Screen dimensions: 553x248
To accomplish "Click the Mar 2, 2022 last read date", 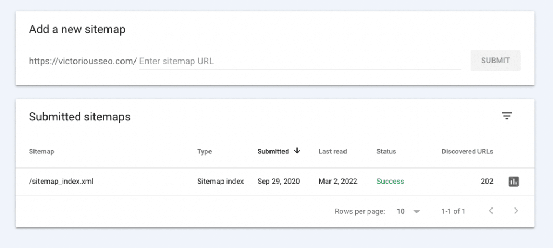I will 338,182.
